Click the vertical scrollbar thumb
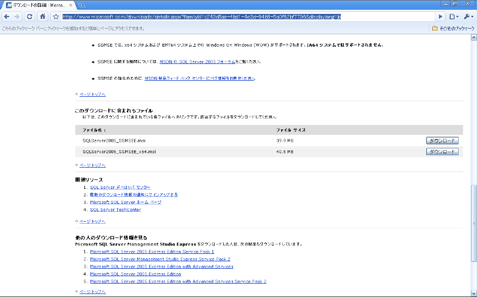The width and height of the screenshot is (477, 297). (474, 223)
